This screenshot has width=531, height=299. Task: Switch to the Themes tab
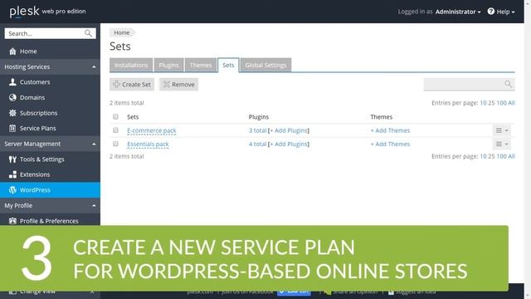point(201,65)
